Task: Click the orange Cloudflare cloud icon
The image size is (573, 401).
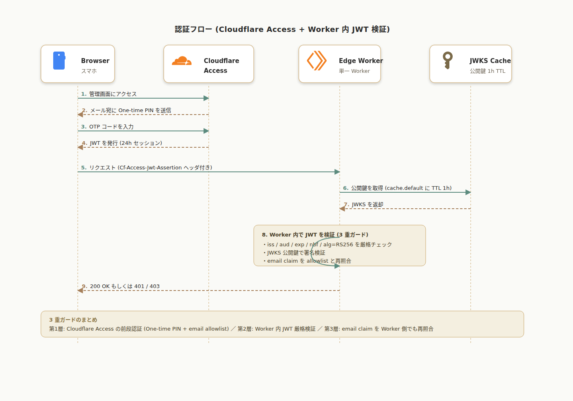Action: pos(182,61)
